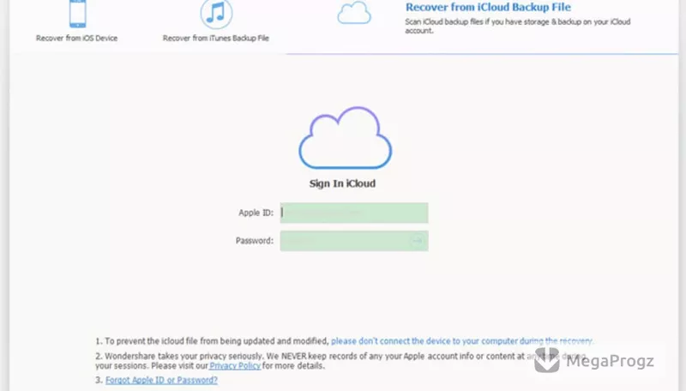Click the 'Apple ID:' label
686x391 pixels.
click(256, 213)
